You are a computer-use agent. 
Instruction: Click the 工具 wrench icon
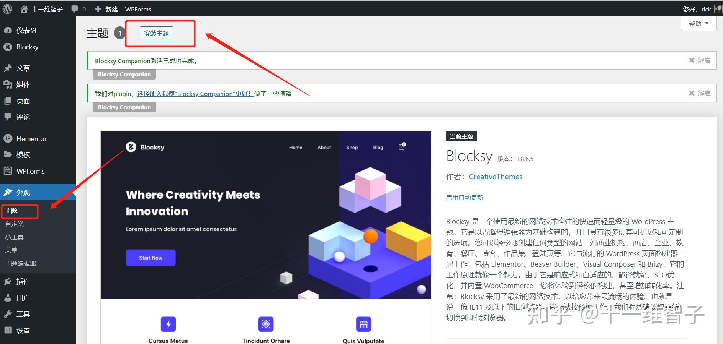8,314
